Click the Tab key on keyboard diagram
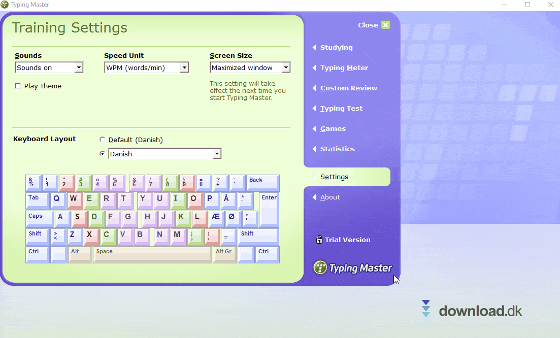This screenshot has width=560, height=338. [38, 200]
